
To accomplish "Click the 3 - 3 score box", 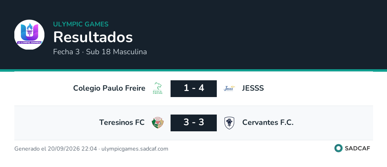I will point(194,123).
